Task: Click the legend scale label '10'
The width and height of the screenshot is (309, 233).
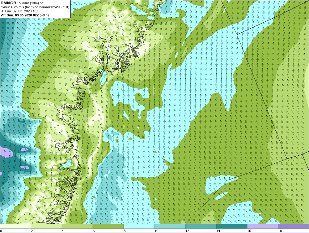Action: click(x=156, y=231)
